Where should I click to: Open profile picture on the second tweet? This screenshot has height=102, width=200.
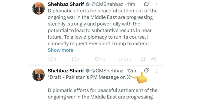[x=38, y=75]
